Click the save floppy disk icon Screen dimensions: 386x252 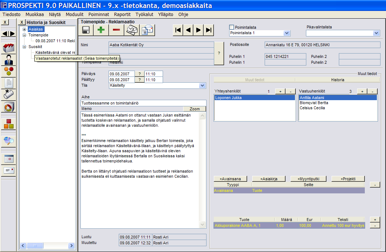point(86,30)
